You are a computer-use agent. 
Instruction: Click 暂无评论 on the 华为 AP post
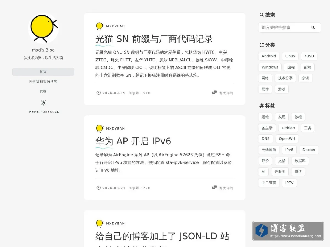coord(226,188)
